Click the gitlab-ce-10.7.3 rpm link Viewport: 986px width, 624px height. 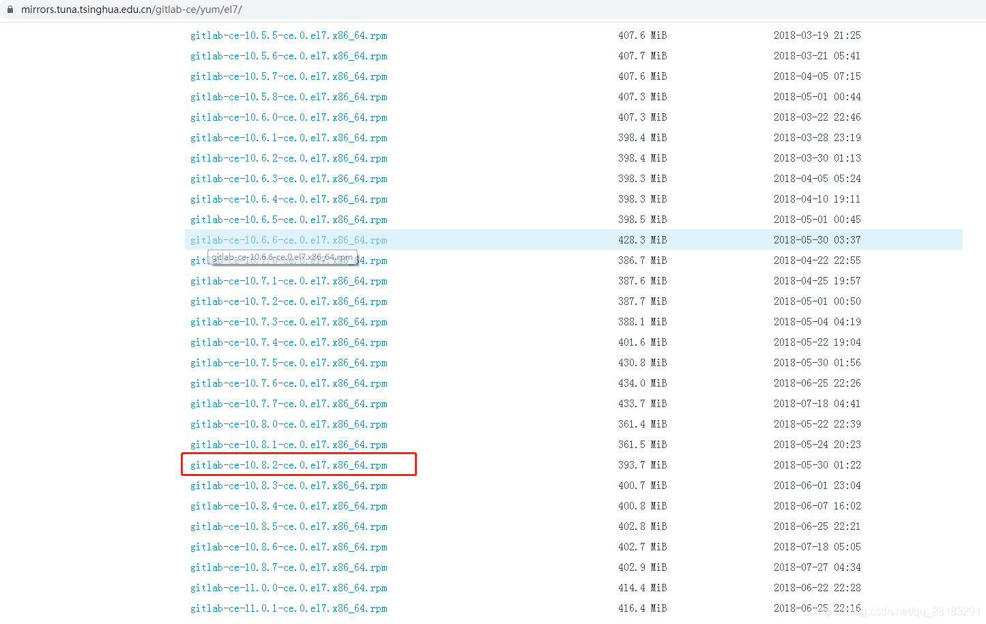coord(289,322)
